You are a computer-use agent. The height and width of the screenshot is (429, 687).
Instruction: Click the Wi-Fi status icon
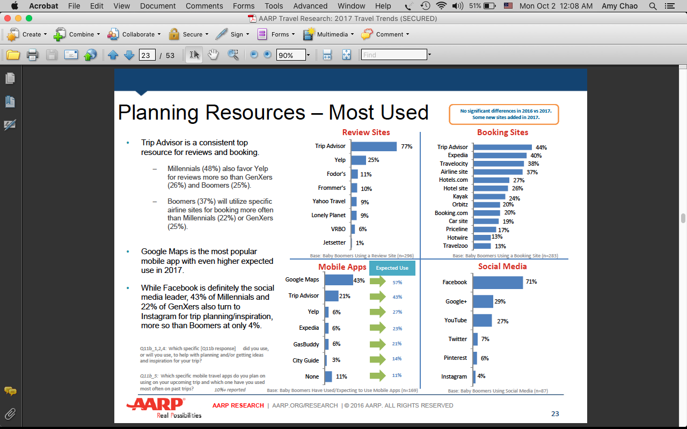[442, 6]
